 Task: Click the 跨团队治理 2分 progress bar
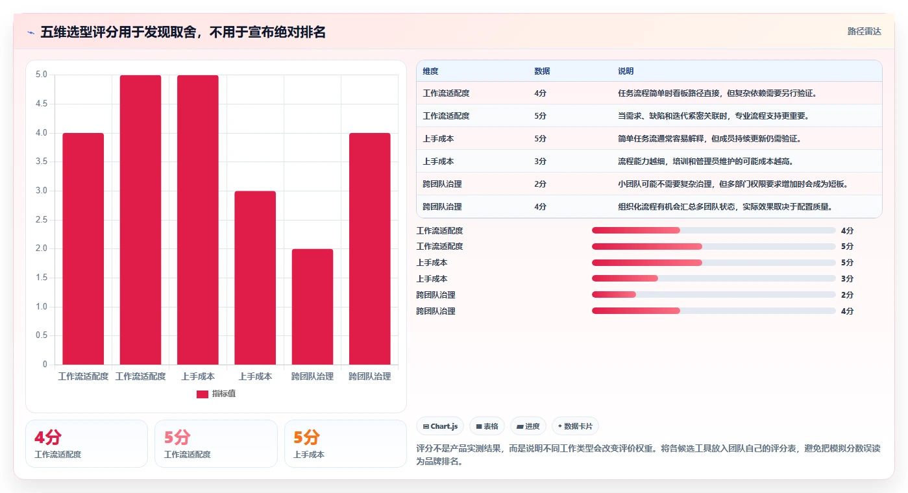713,295
